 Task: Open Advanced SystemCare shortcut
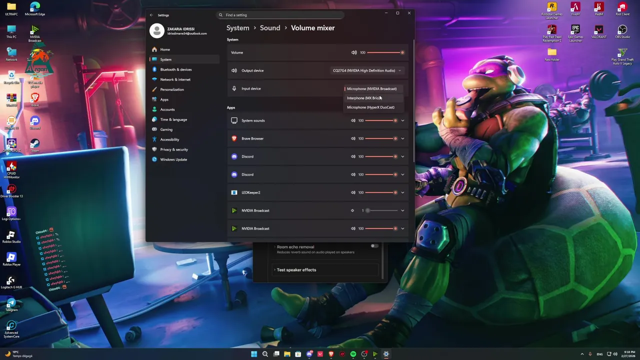[x=11, y=330]
